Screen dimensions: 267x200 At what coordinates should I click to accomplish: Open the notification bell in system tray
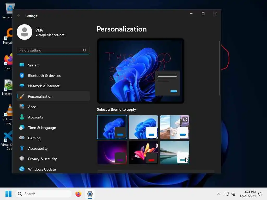click(260, 194)
